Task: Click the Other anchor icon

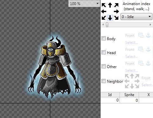Action: click(148, 63)
